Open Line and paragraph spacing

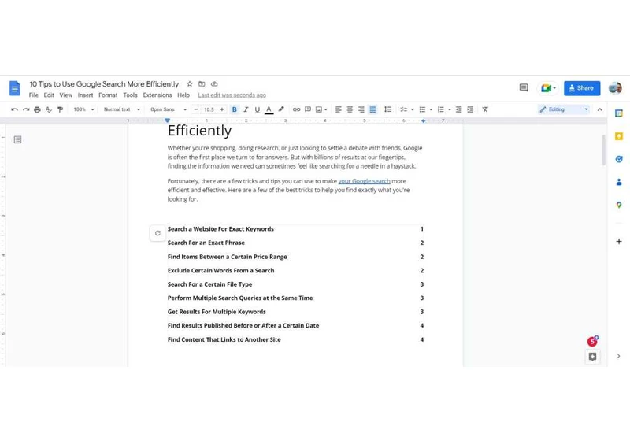tap(387, 109)
